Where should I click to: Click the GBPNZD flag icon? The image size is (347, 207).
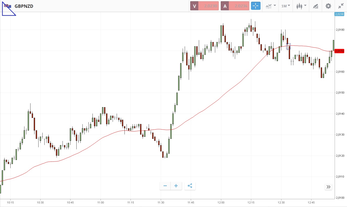[x=8, y=6]
